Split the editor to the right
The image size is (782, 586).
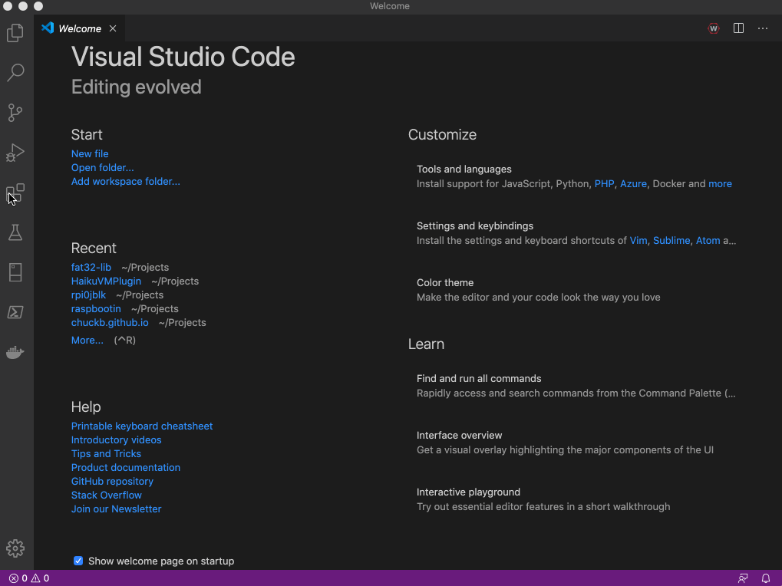pyautogui.click(x=738, y=28)
